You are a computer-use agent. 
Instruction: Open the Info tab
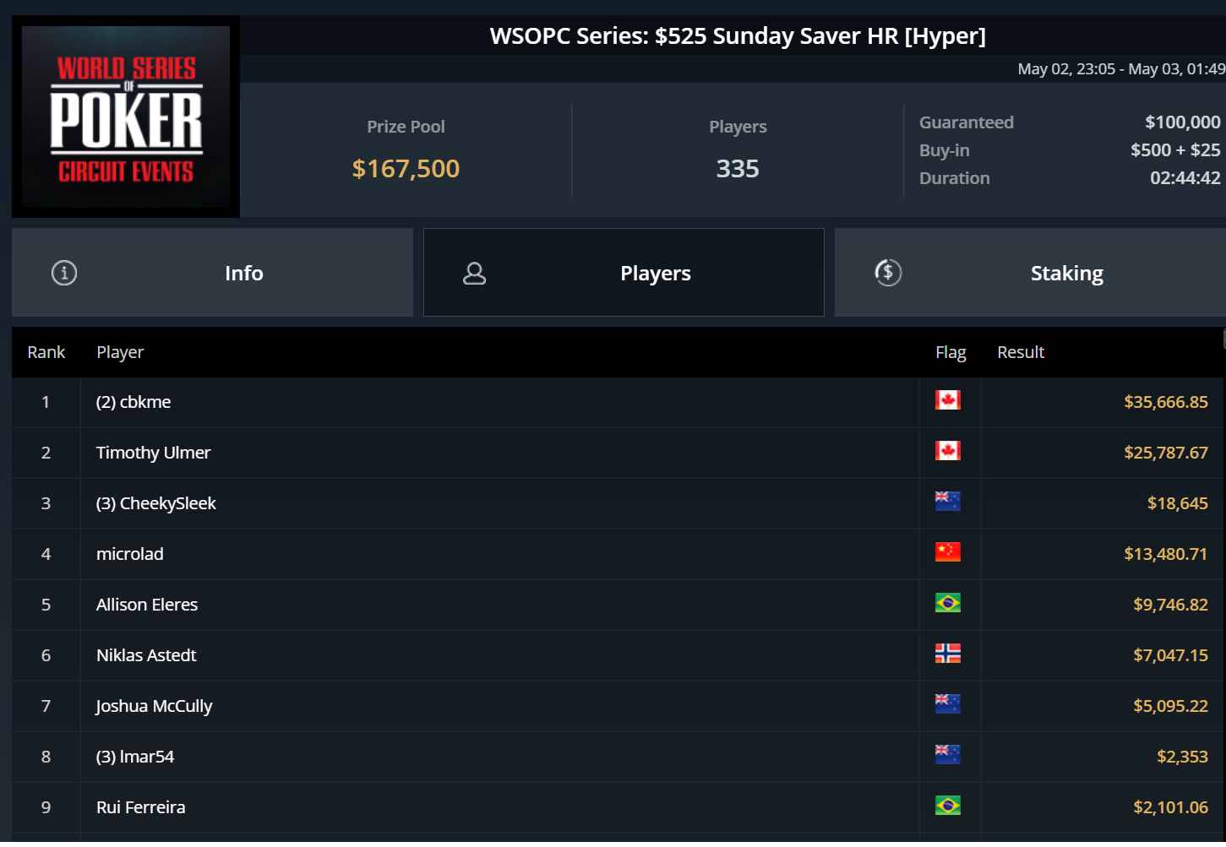(243, 273)
